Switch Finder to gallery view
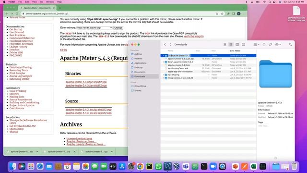The image size is (307, 173). pos(243,45)
